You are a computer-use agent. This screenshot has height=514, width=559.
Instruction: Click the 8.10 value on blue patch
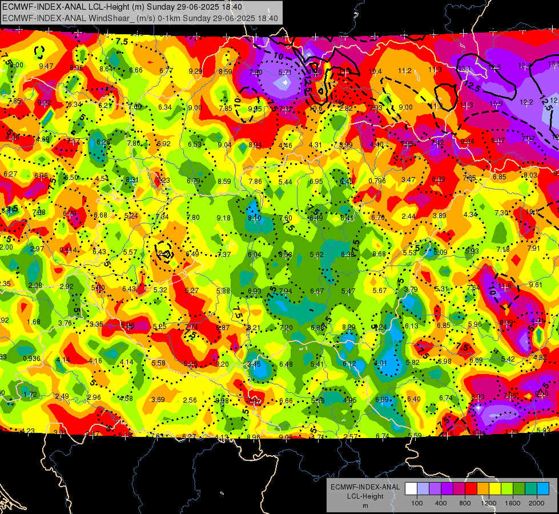(255, 218)
